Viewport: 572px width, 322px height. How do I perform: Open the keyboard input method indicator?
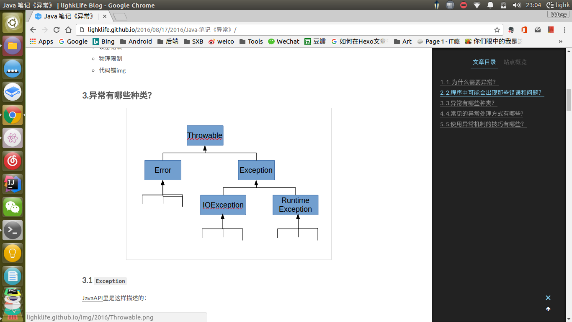click(450, 5)
